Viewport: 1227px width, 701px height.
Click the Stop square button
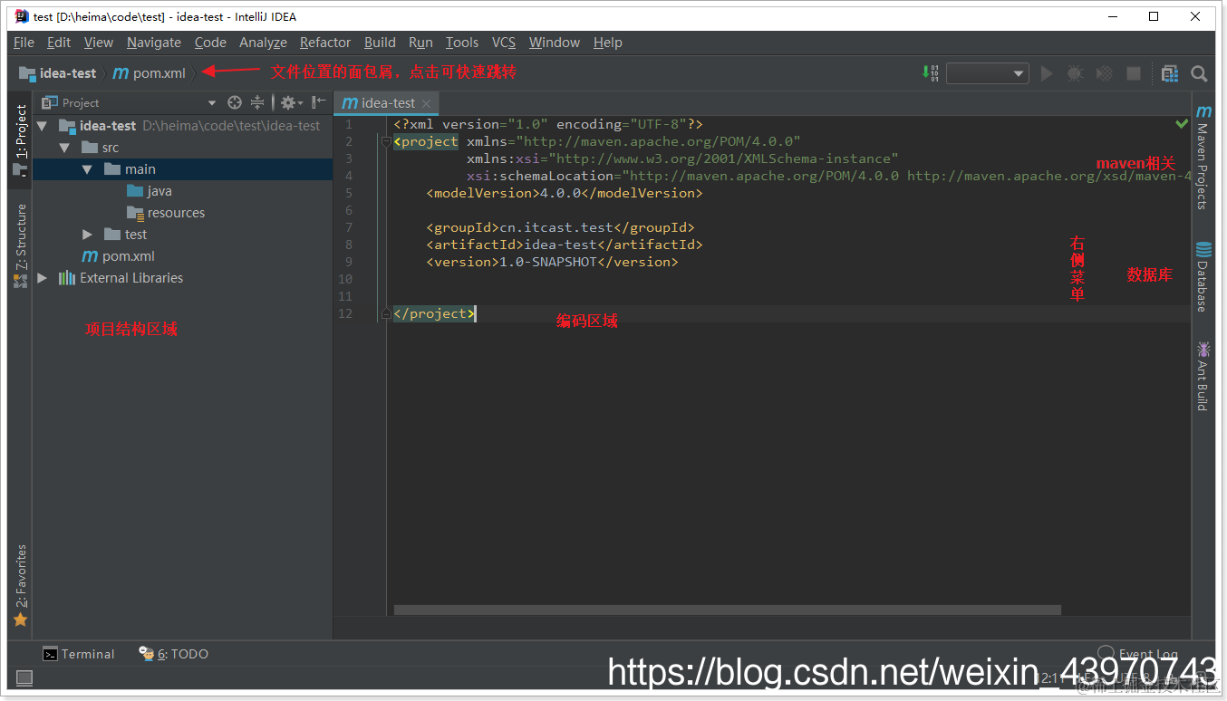(x=1134, y=73)
